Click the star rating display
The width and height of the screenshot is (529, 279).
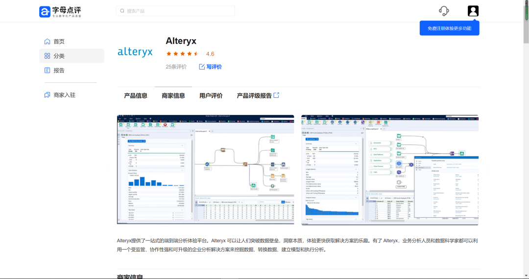click(x=183, y=54)
